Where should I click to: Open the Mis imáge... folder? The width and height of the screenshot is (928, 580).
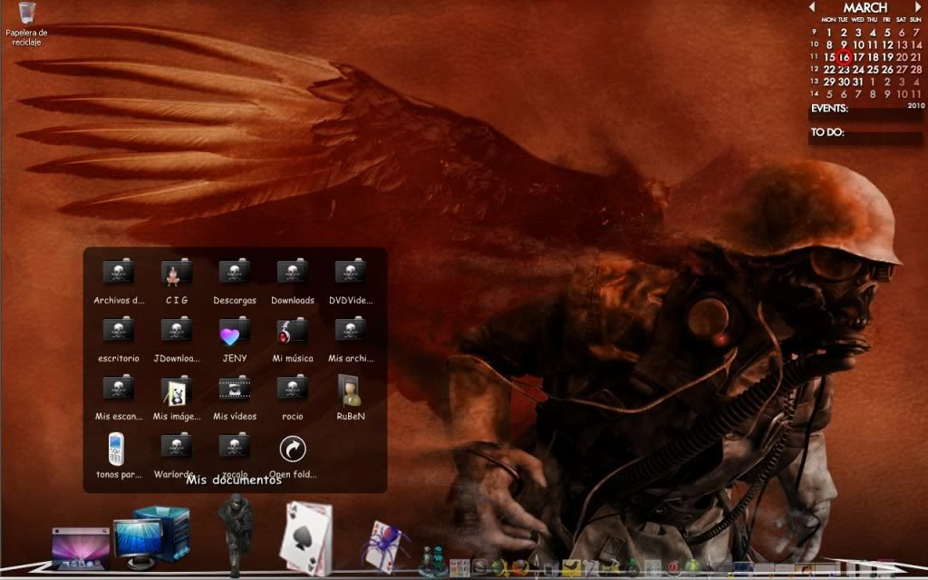177,398
